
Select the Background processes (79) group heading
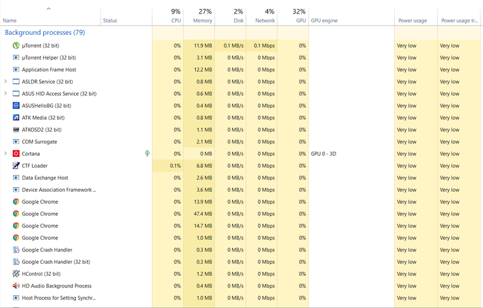click(x=44, y=32)
